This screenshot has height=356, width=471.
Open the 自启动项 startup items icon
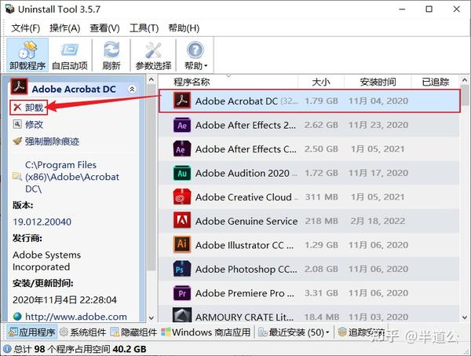(x=69, y=50)
